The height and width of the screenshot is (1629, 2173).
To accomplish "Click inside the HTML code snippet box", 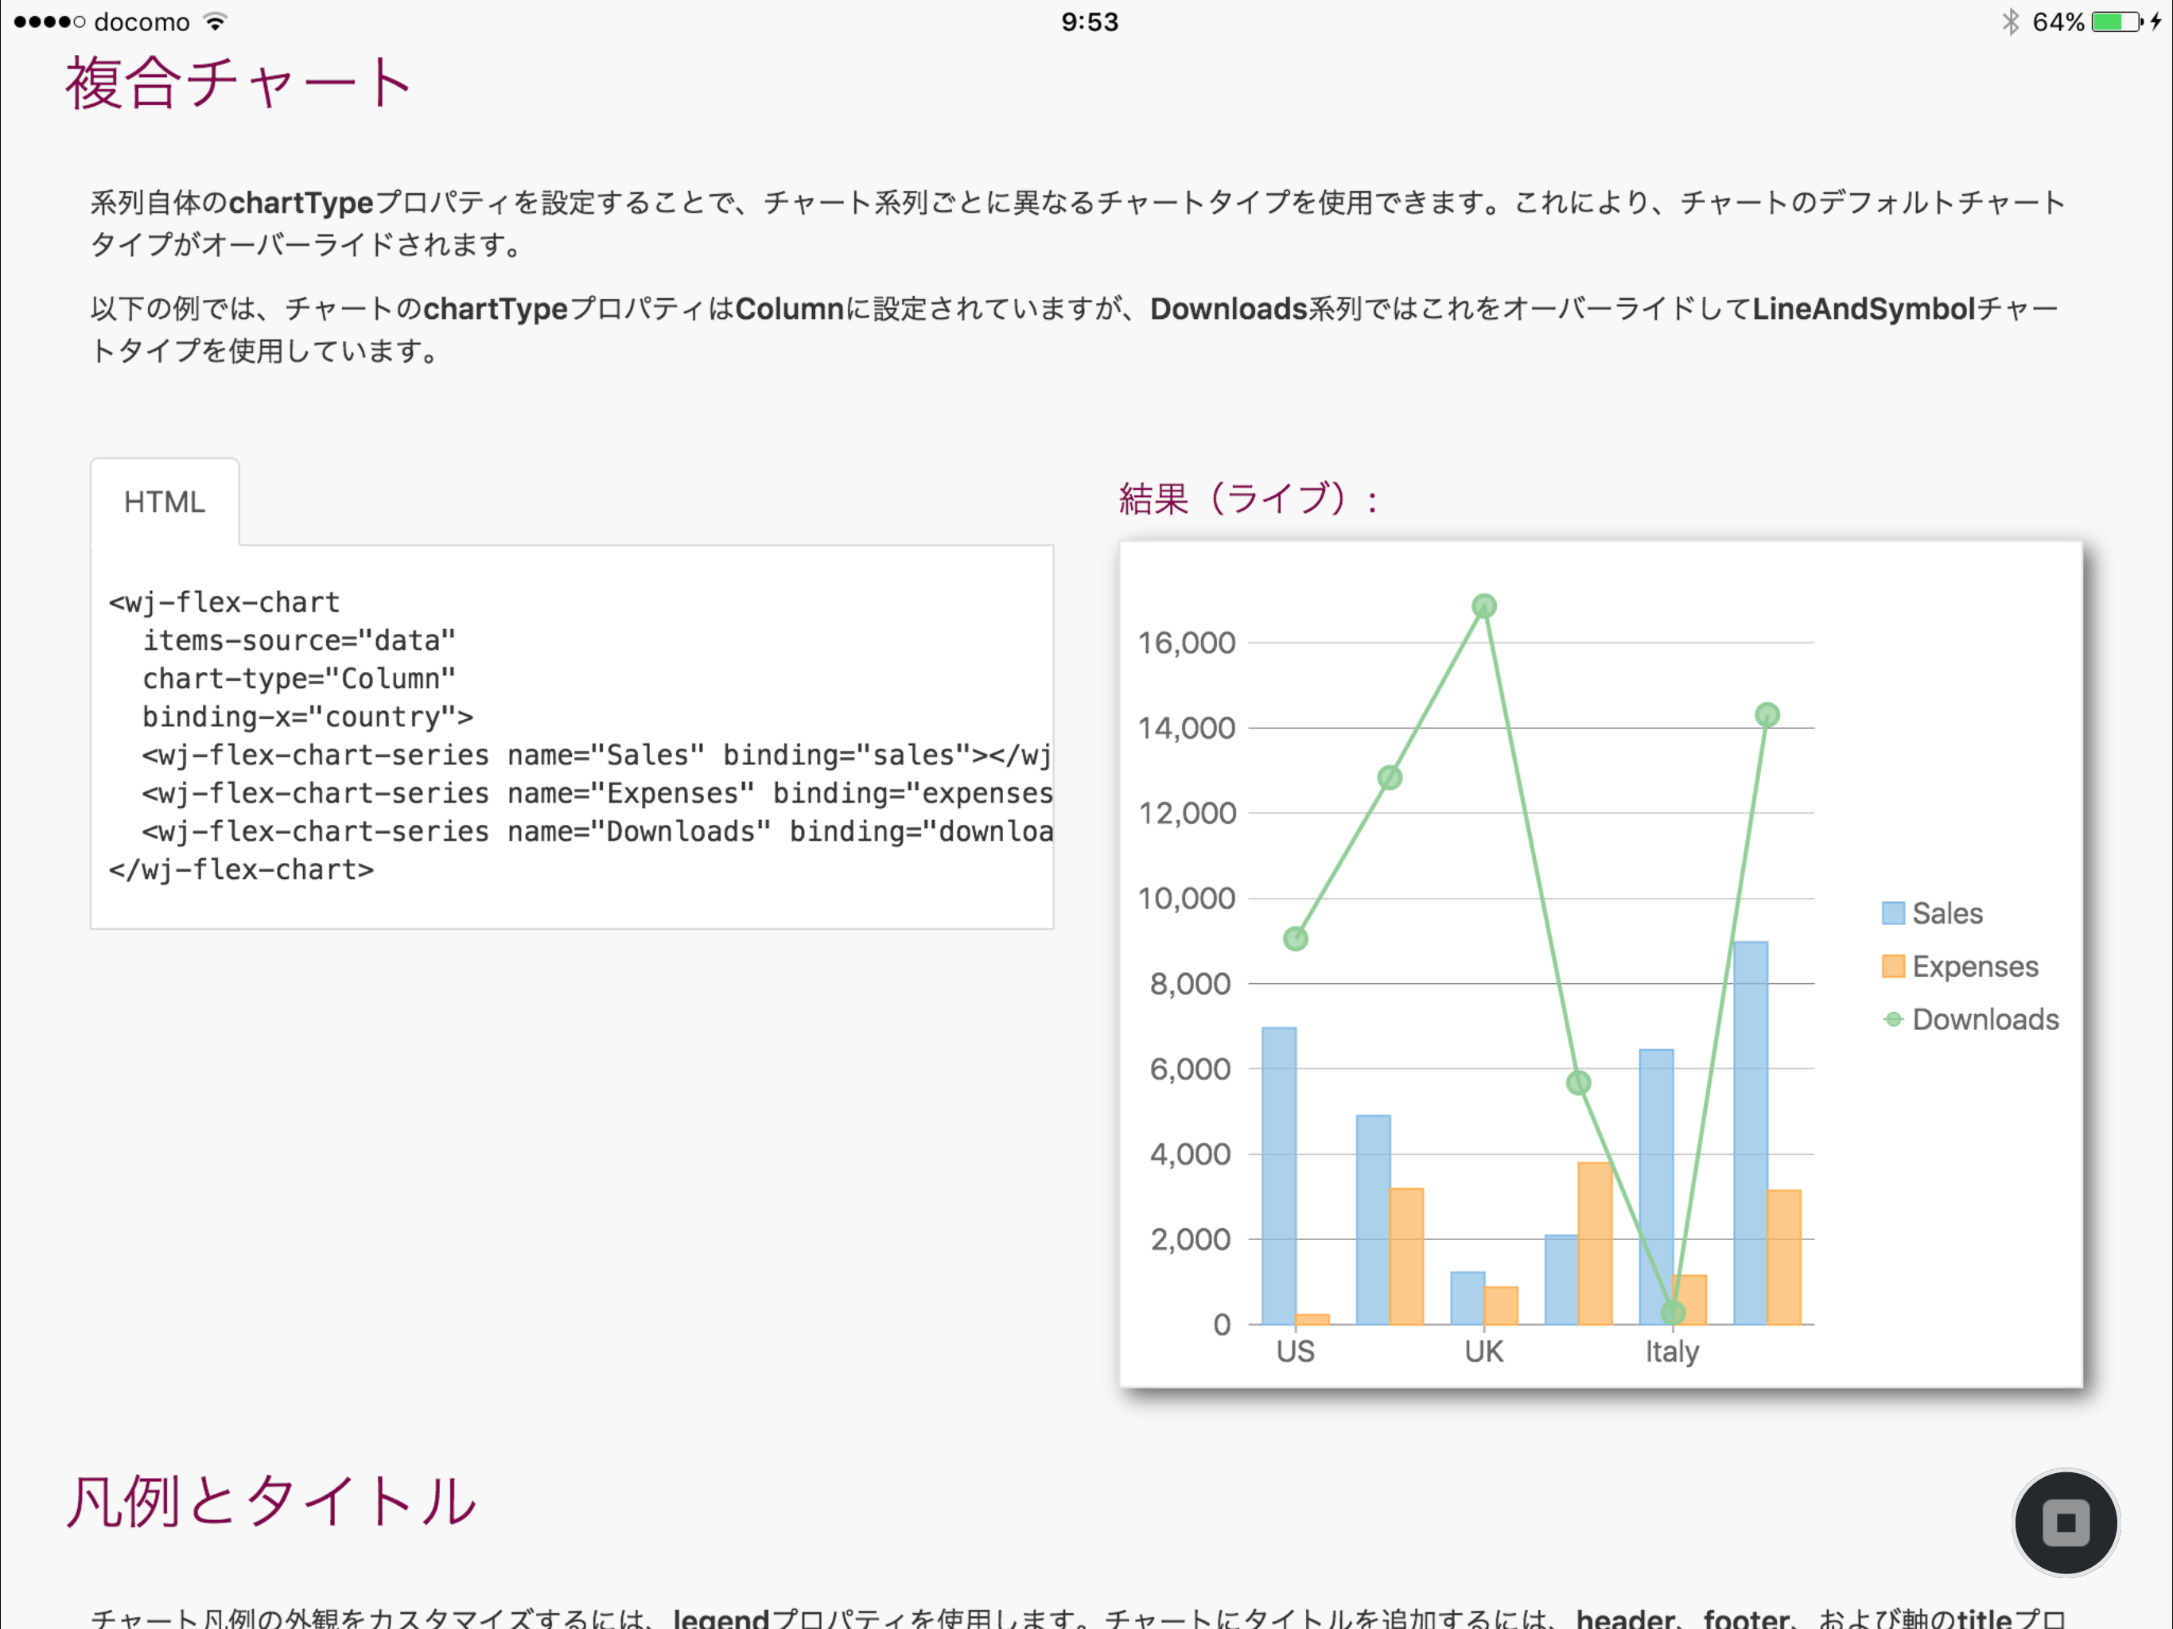I will (x=571, y=736).
